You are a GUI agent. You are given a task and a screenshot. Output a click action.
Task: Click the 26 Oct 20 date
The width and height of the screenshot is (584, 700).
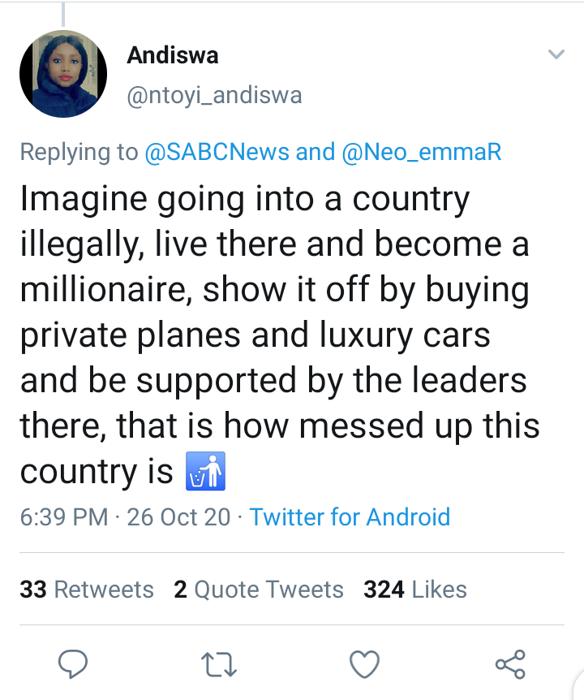[179, 517]
